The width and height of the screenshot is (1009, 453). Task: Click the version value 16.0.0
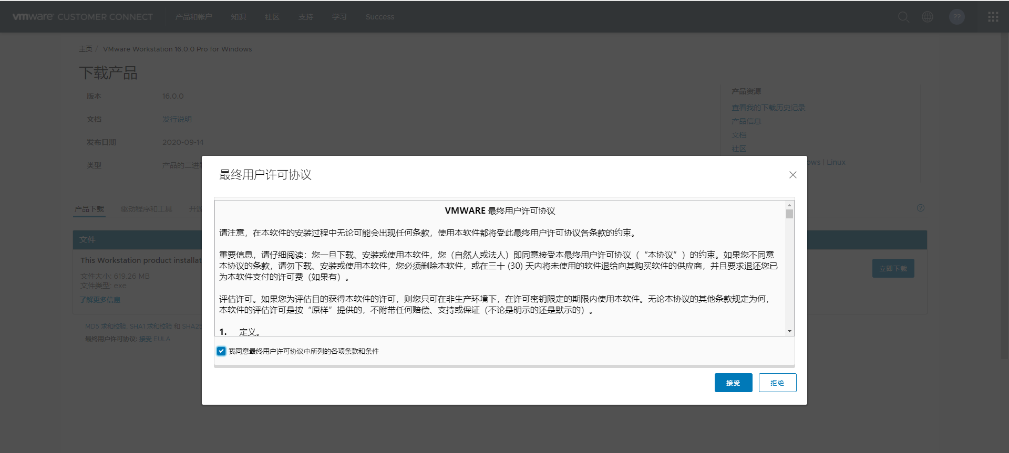coord(173,96)
